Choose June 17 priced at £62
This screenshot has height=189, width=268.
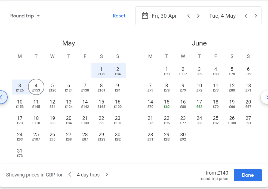pyautogui.click(x=199, y=104)
